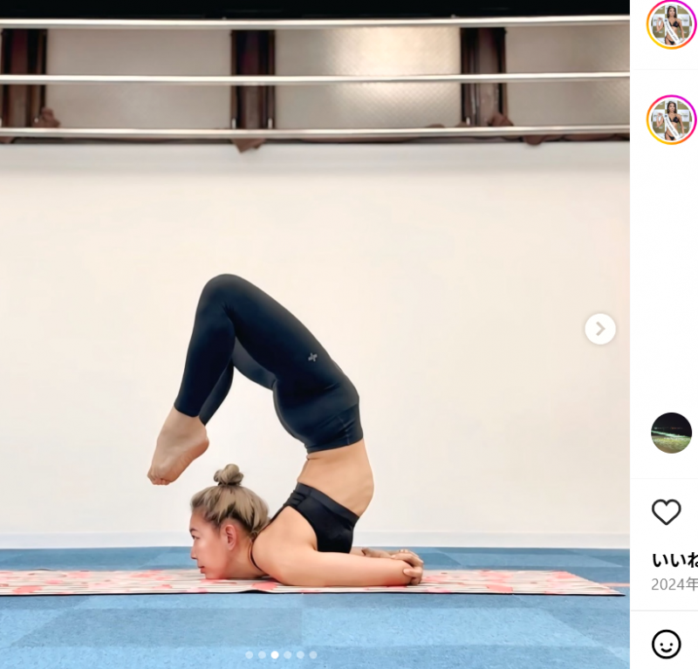
Task: Click the metal barre rails in photo
Action: coord(315,79)
